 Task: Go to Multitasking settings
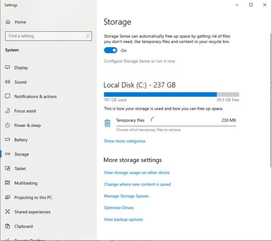(26, 183)
